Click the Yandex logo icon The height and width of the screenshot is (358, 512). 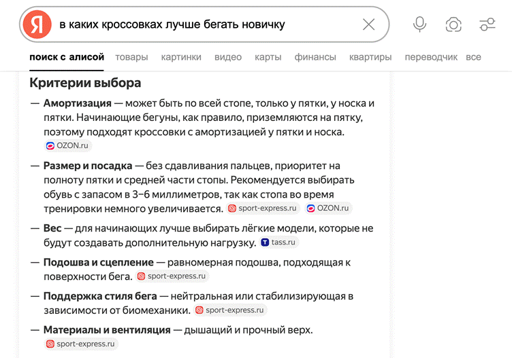(x=37, y=24)
